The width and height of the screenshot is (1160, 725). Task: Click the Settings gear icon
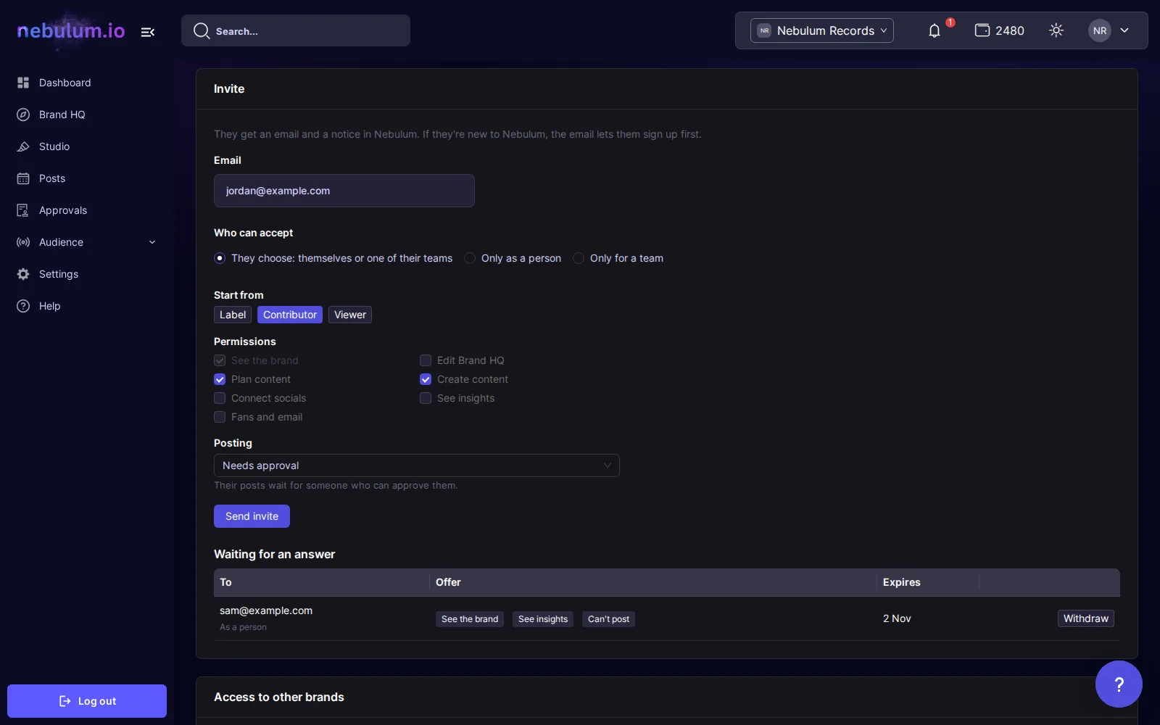pos(23,274)
